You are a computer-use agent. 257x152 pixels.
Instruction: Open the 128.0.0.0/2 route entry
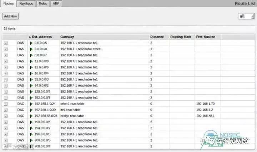42,91
